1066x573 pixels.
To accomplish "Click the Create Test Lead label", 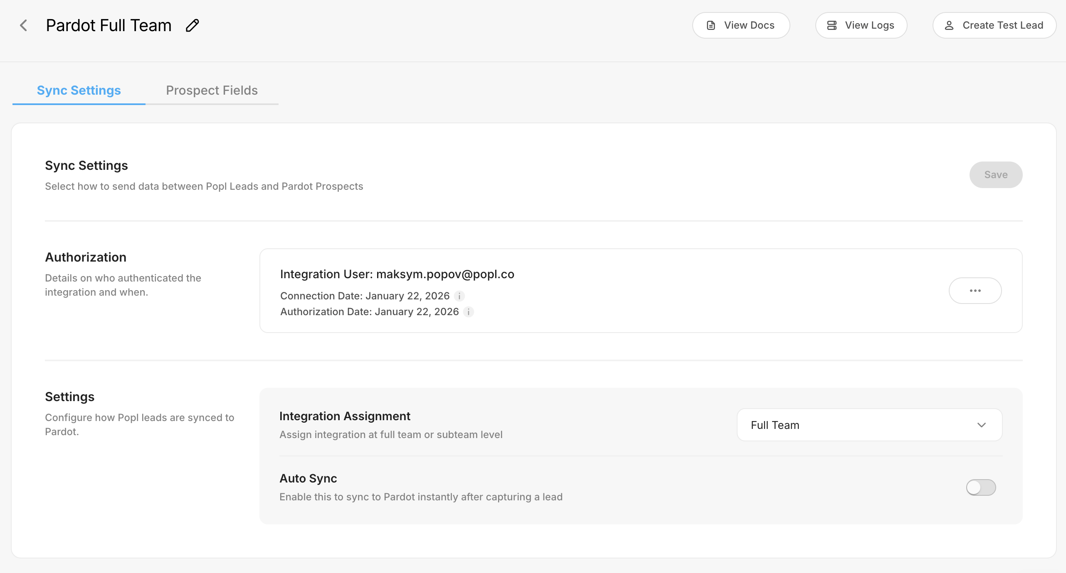I will click(x=1003, y=25).
